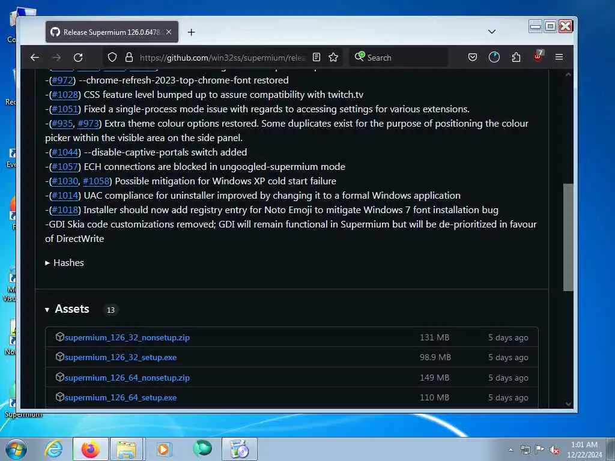This screenshot has width=615, height=461.
Task: Click scrollbar up arrow
Action: pos(568,74)
